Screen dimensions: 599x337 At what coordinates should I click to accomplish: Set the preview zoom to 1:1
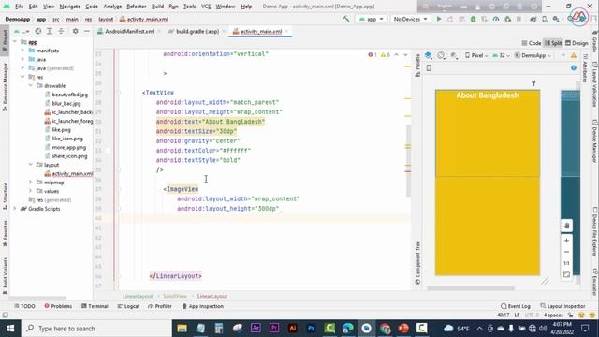click(x=566, y=263)
